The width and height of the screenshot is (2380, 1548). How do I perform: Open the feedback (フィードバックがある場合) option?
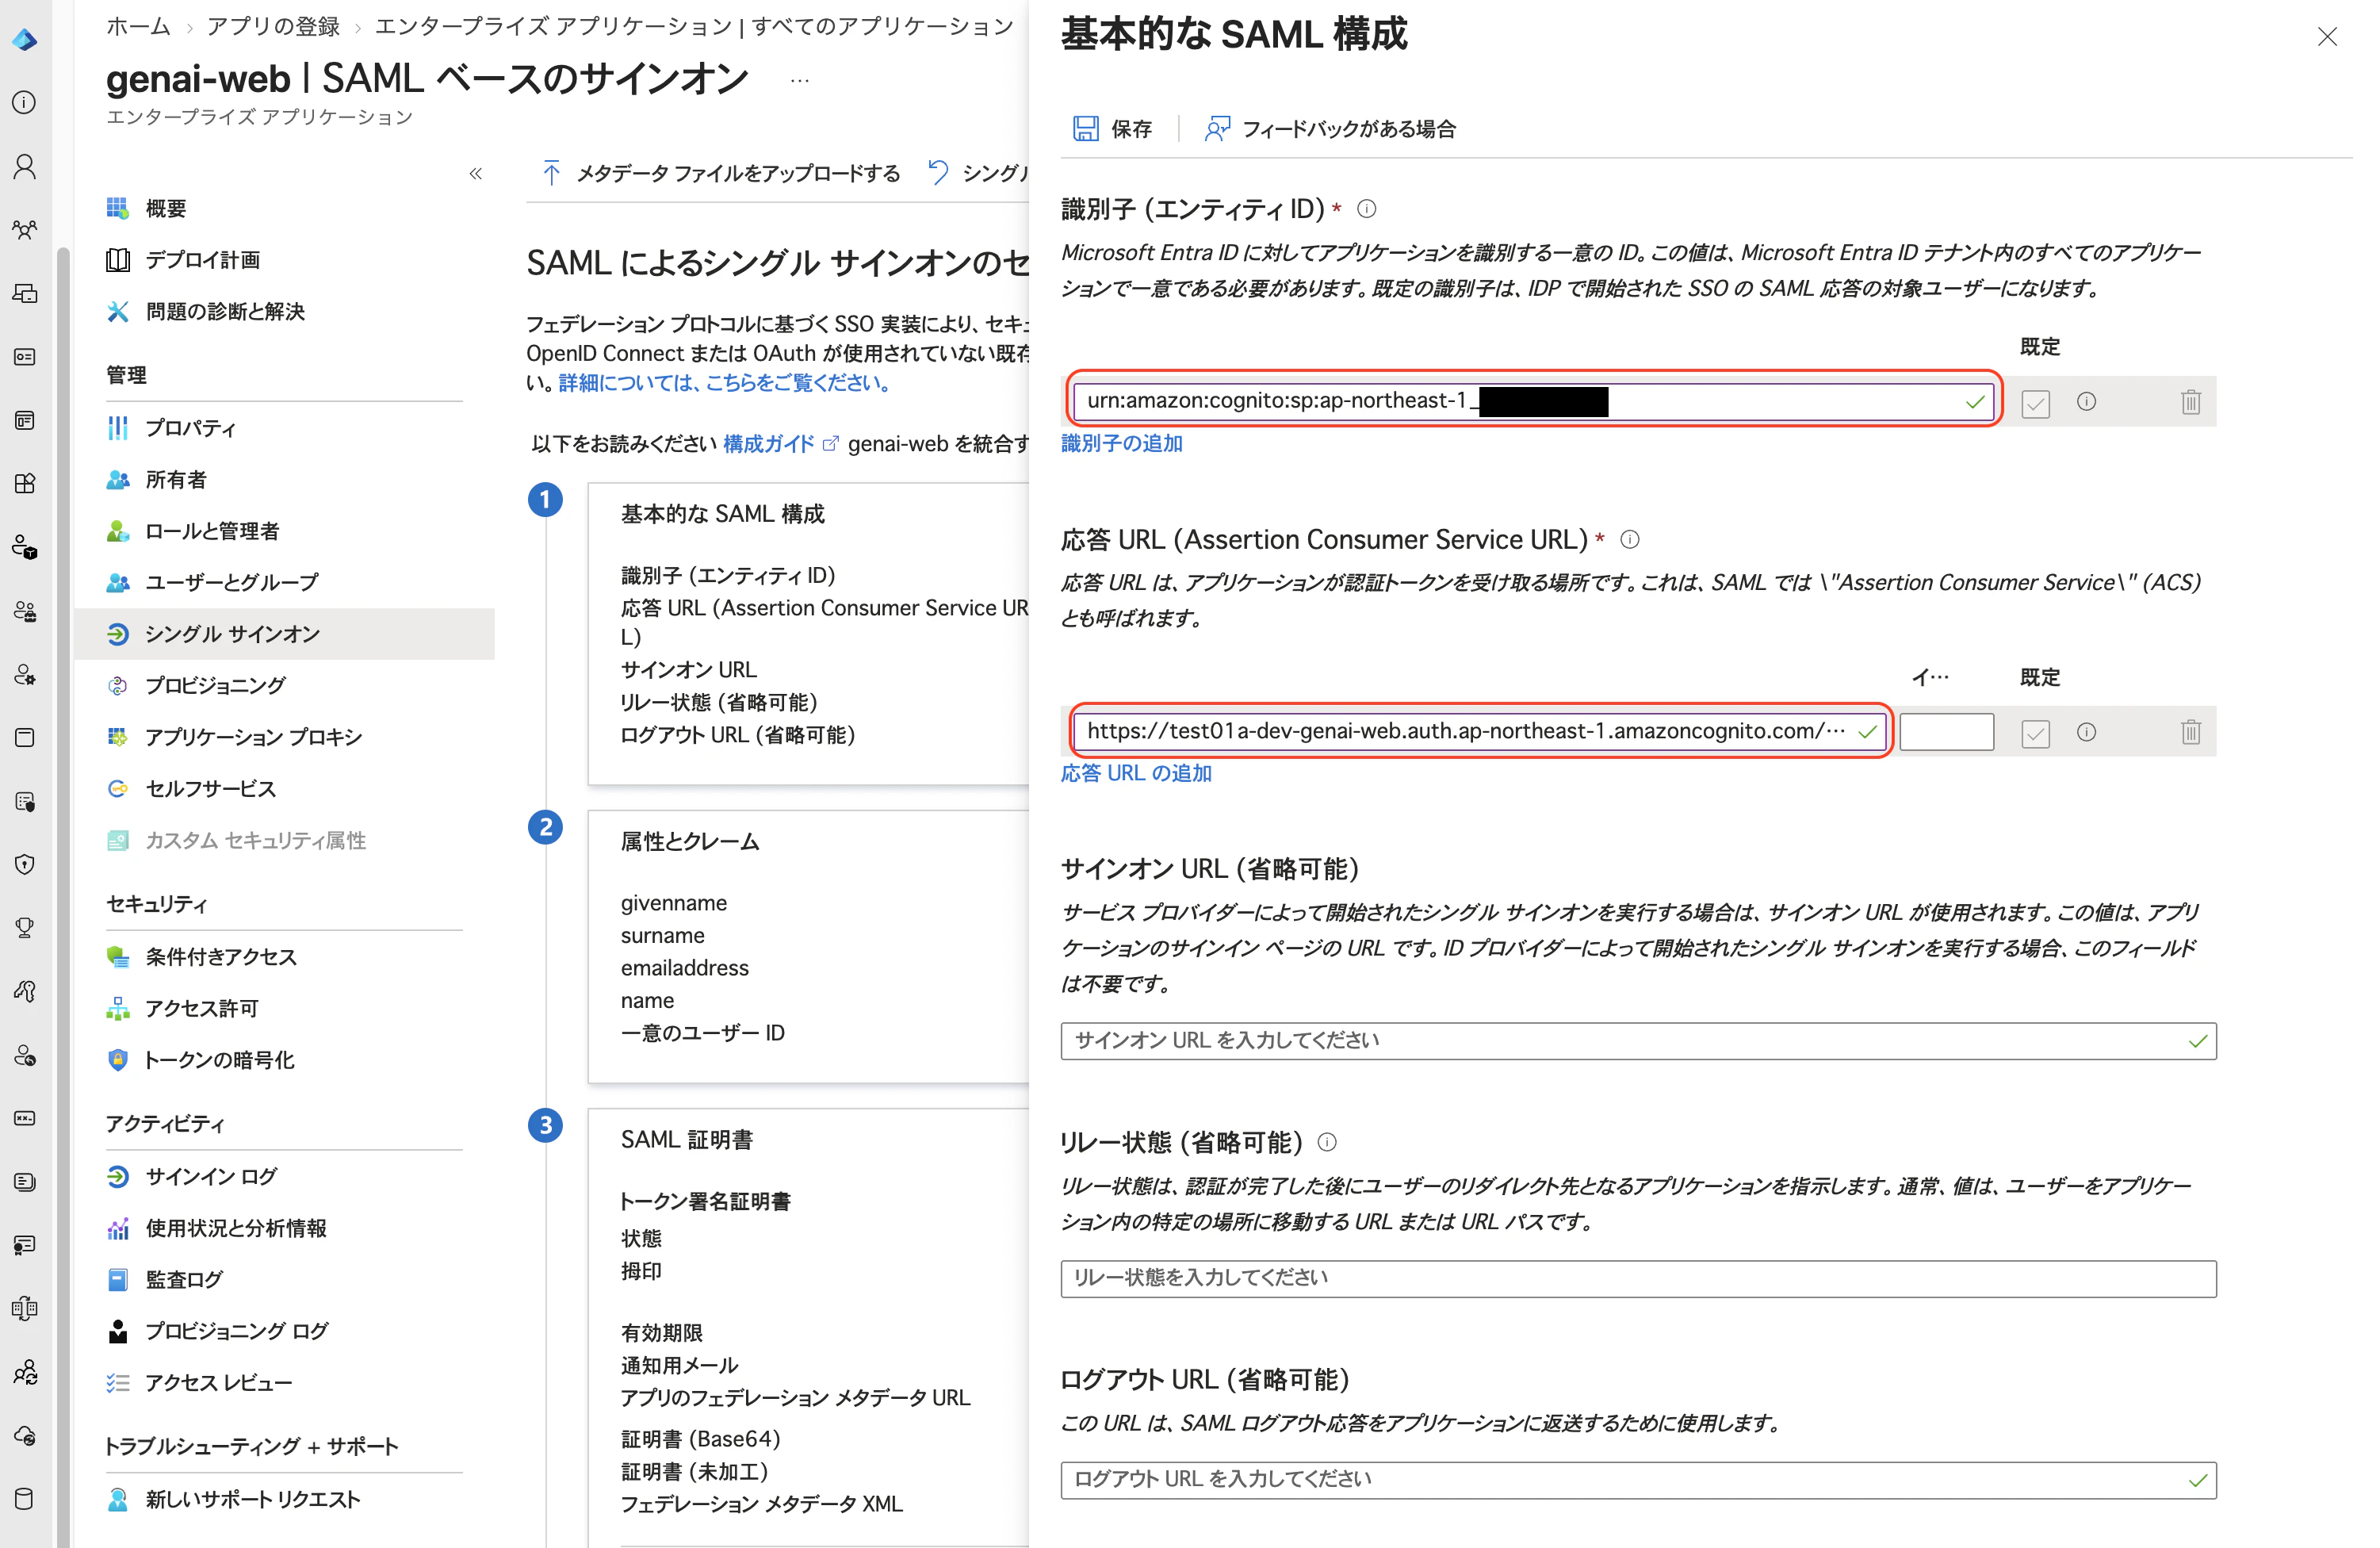pos(1329,128)
